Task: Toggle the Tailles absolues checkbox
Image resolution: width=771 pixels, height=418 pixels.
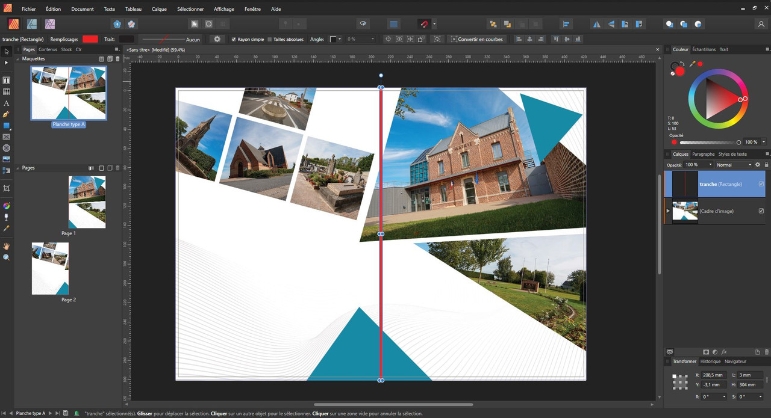Action: (x=270, y=39)
